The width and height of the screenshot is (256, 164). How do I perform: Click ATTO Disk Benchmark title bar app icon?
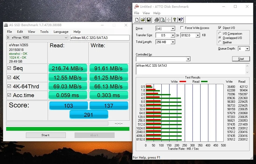[137, 6]
